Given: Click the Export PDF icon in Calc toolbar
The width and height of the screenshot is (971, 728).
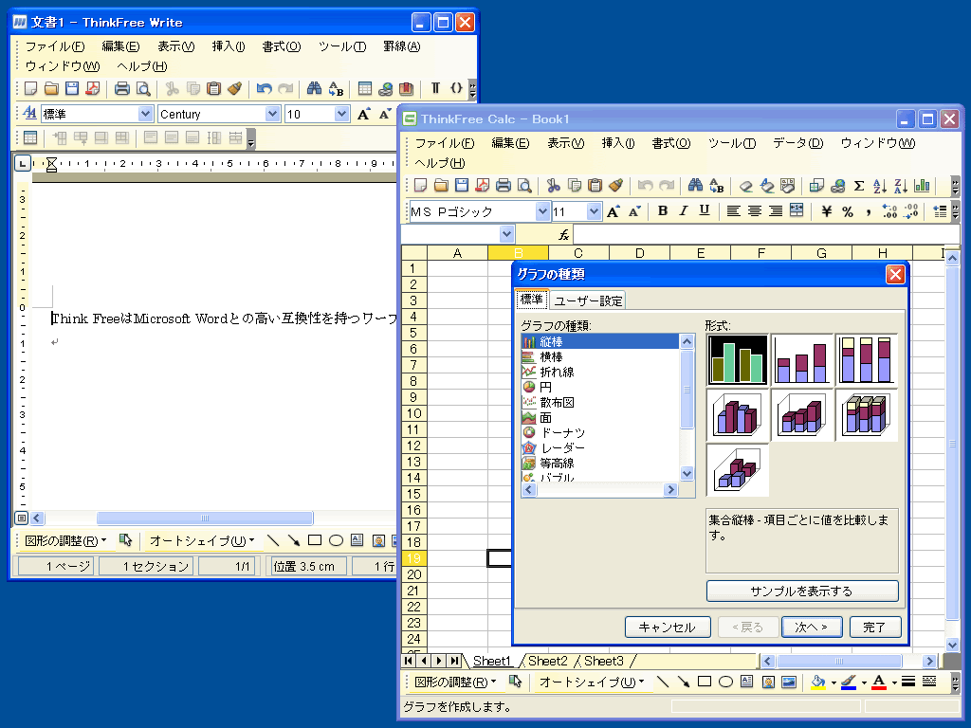Looking at the screenshot, I should tap(482, 185).
